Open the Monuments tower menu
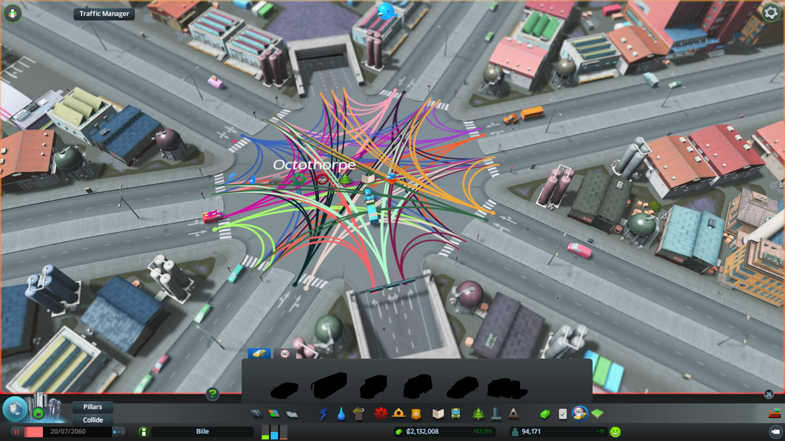The width and height of the screenshot is (785, 441). 496,413
